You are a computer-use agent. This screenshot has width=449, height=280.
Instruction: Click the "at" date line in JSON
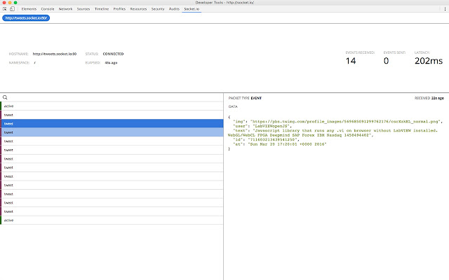(x=279, y=144)
